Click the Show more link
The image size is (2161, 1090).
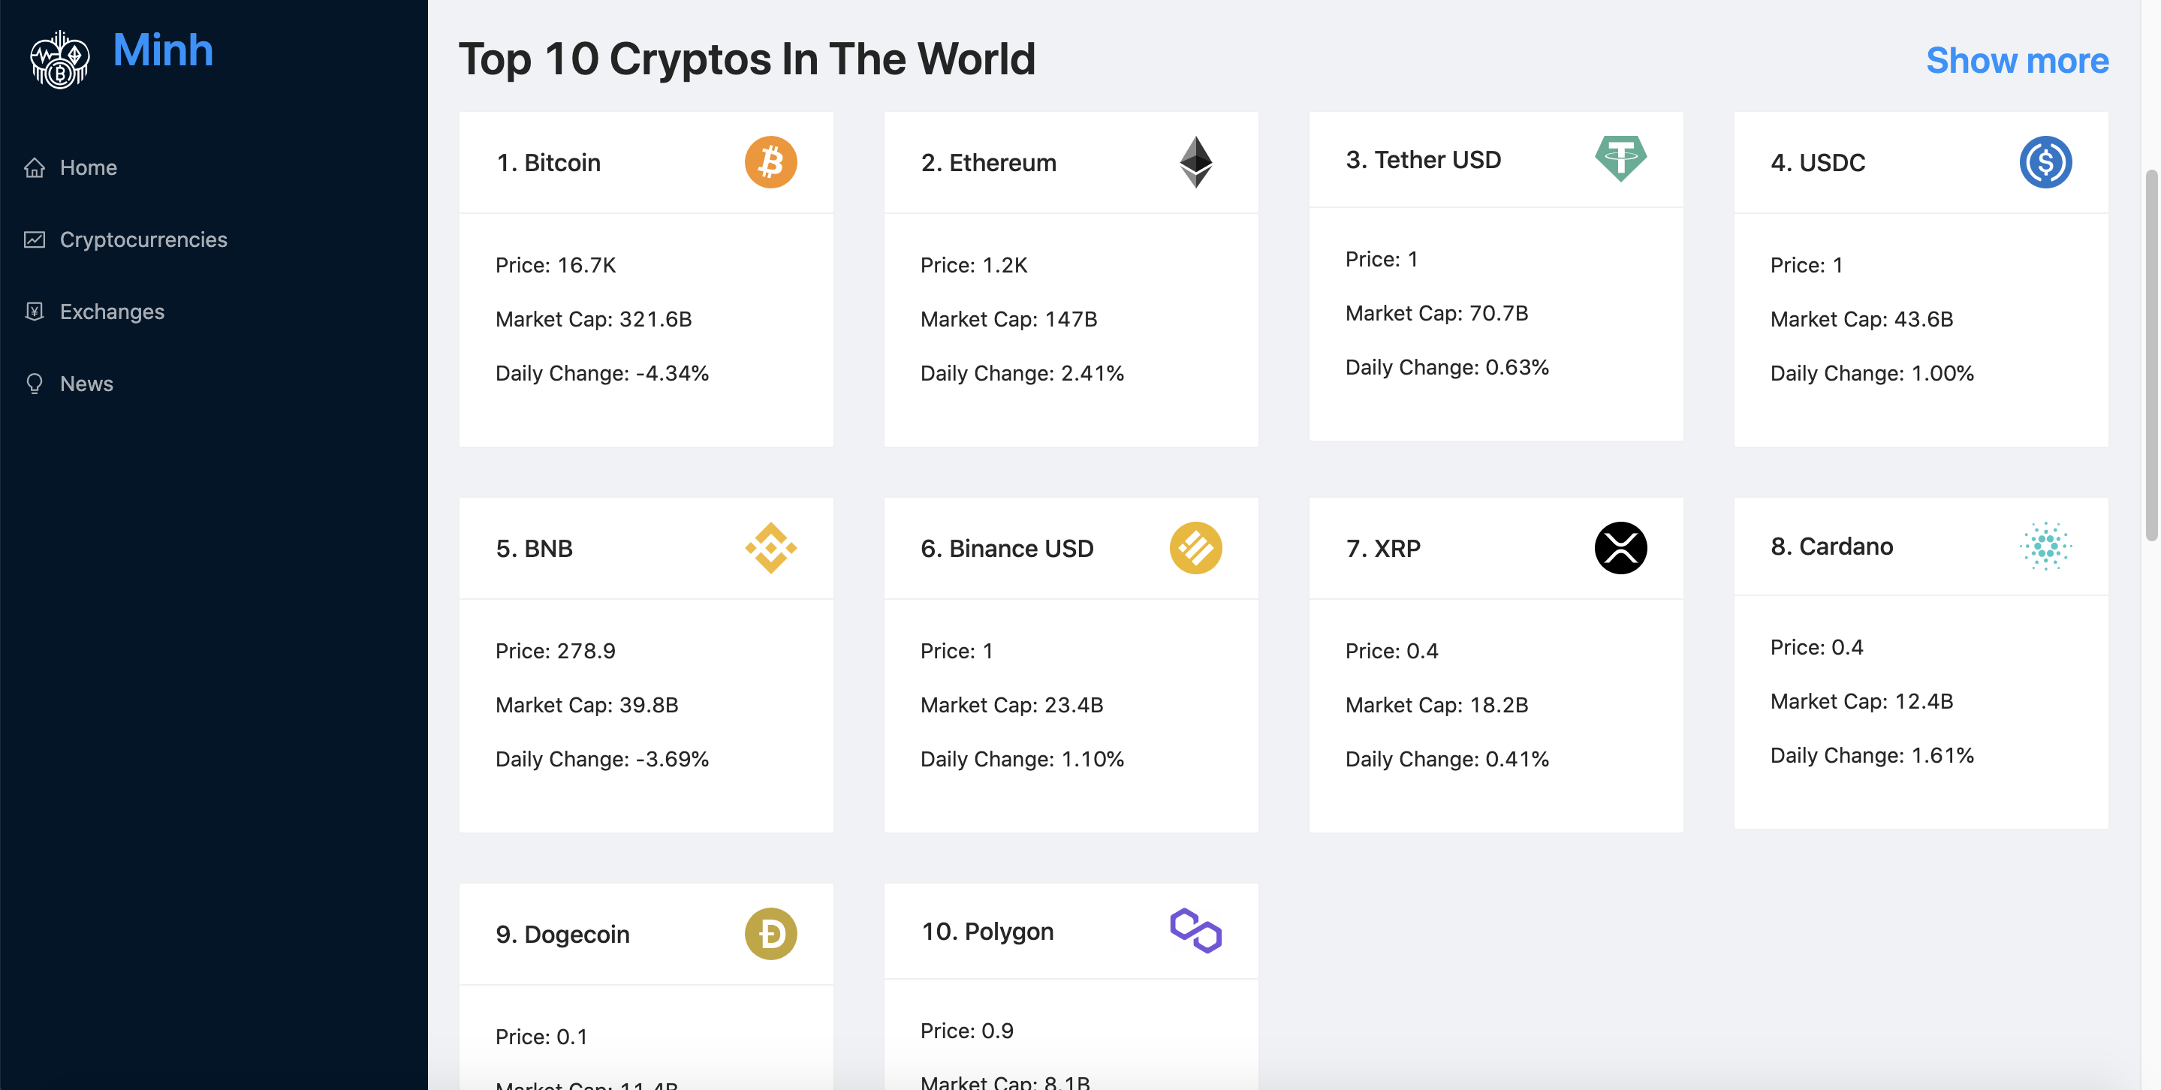click(2018, 59)
